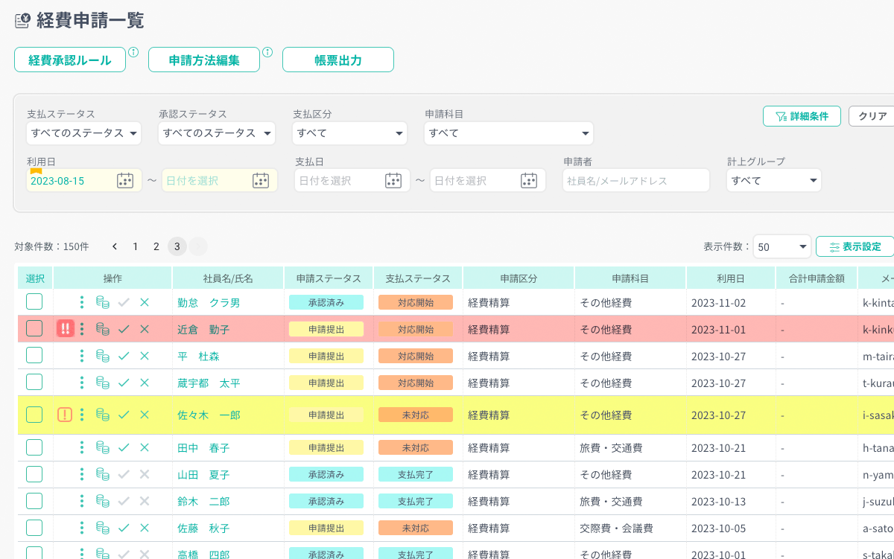Open 詳細条件 advanced filter button
The image size is (894, 559).
pyautogui.click(x=802, y=116)
